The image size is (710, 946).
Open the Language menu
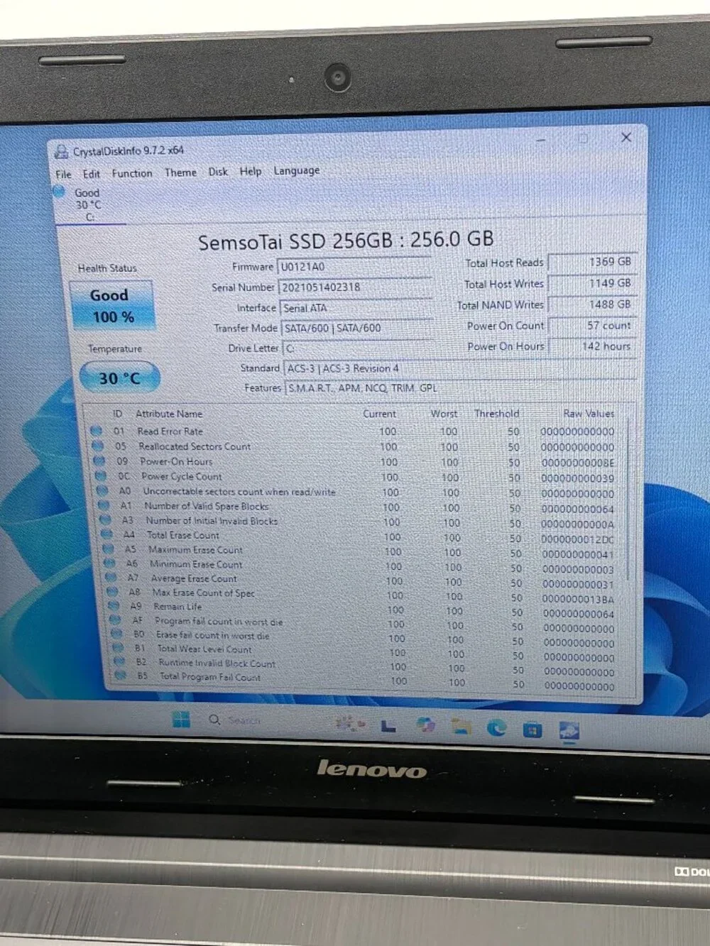pyautogui.click(x=297, y=171)
